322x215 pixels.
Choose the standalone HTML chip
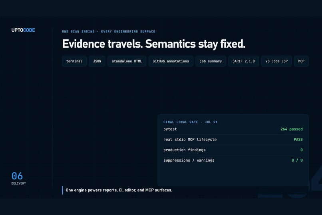pos(127,61)
